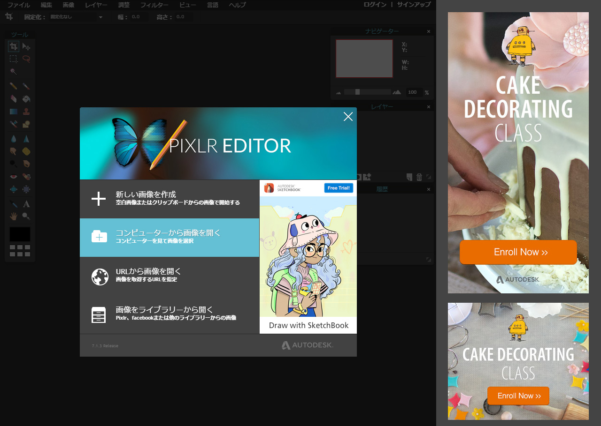Select the Color Replace tool
The height and width of the screenshot is (426, 601).
pos(14,124)
